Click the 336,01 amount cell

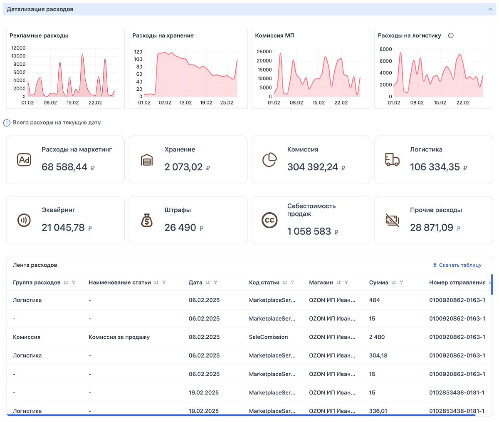tap(378, 411)
